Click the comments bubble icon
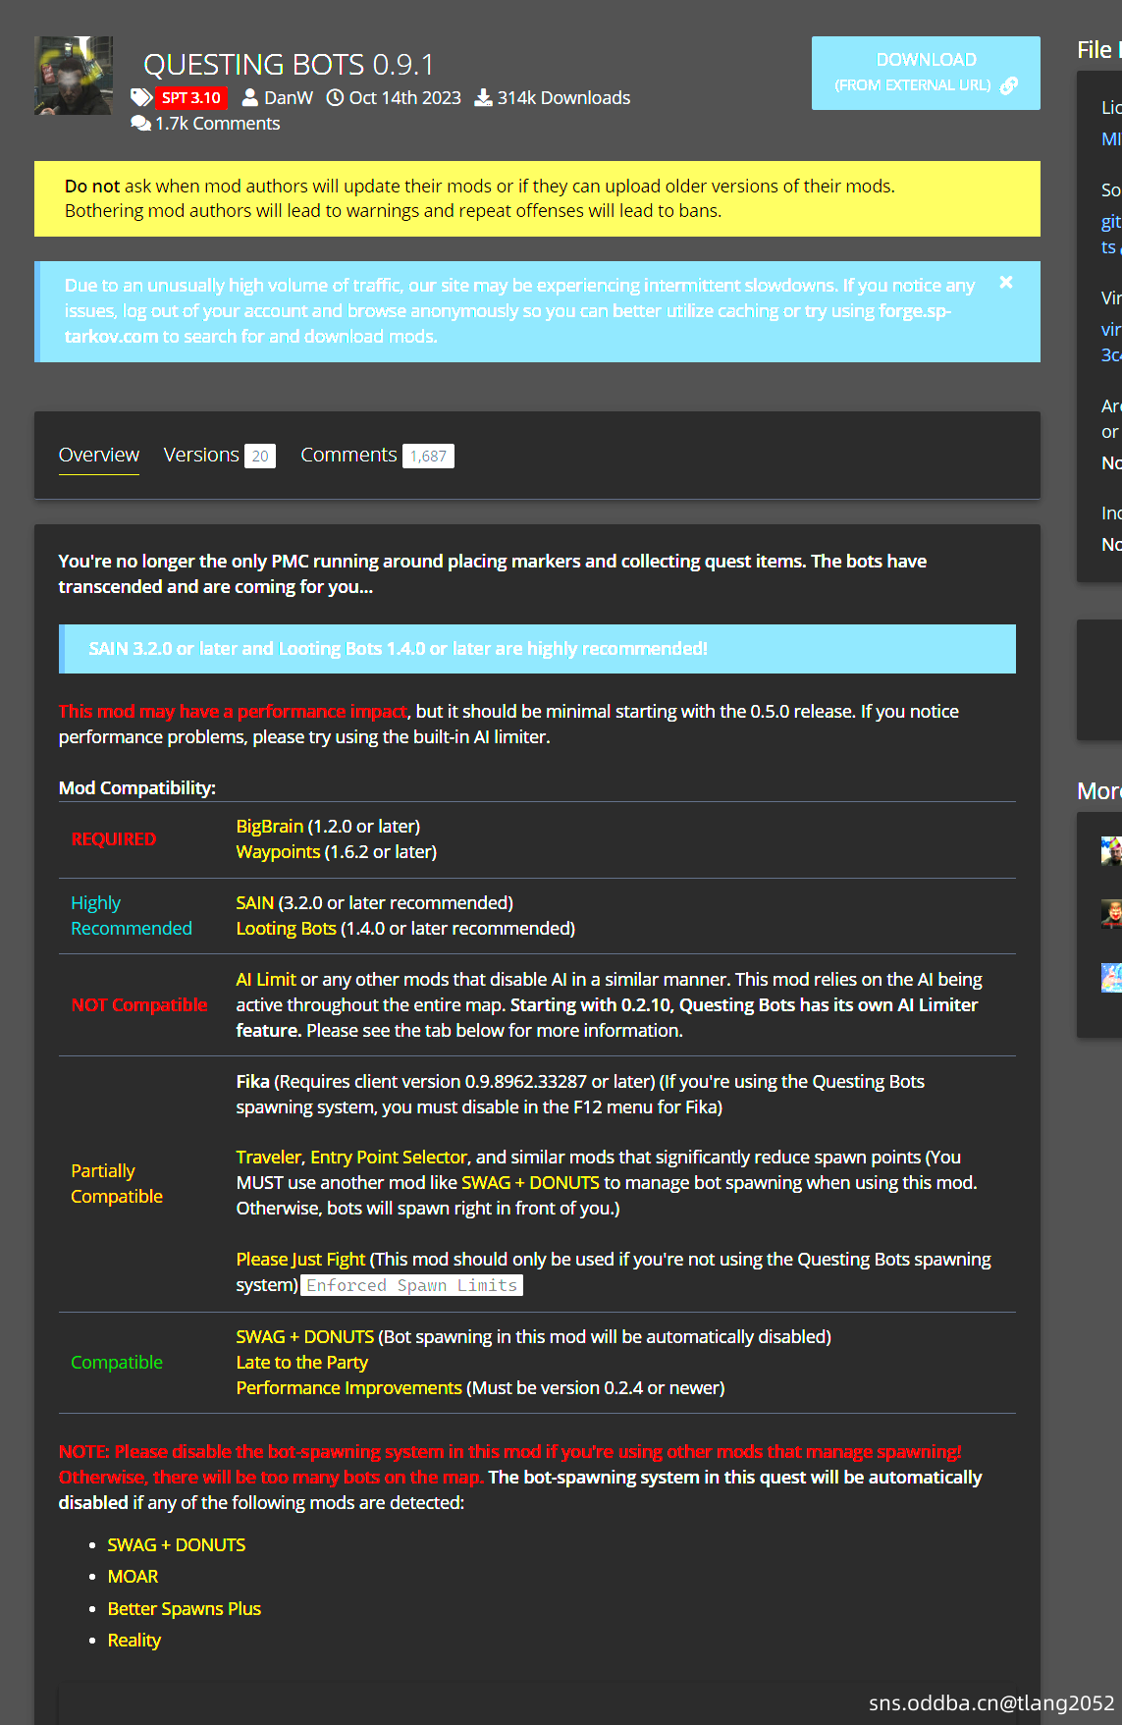 click(140, 123)
